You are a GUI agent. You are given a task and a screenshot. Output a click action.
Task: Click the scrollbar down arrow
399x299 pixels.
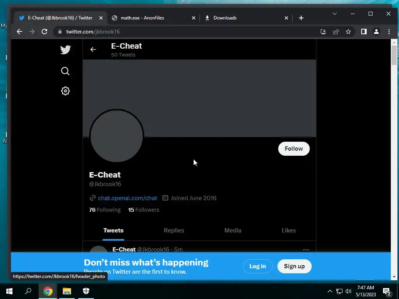[394, 277]
